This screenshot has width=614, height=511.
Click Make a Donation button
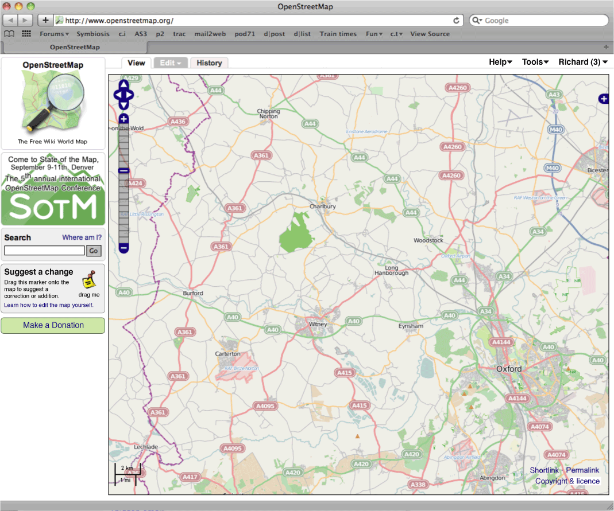tap(53, 325)
